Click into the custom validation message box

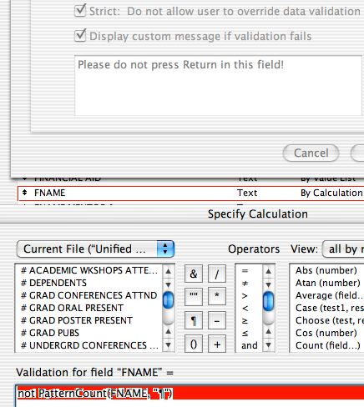pos(218,86)
